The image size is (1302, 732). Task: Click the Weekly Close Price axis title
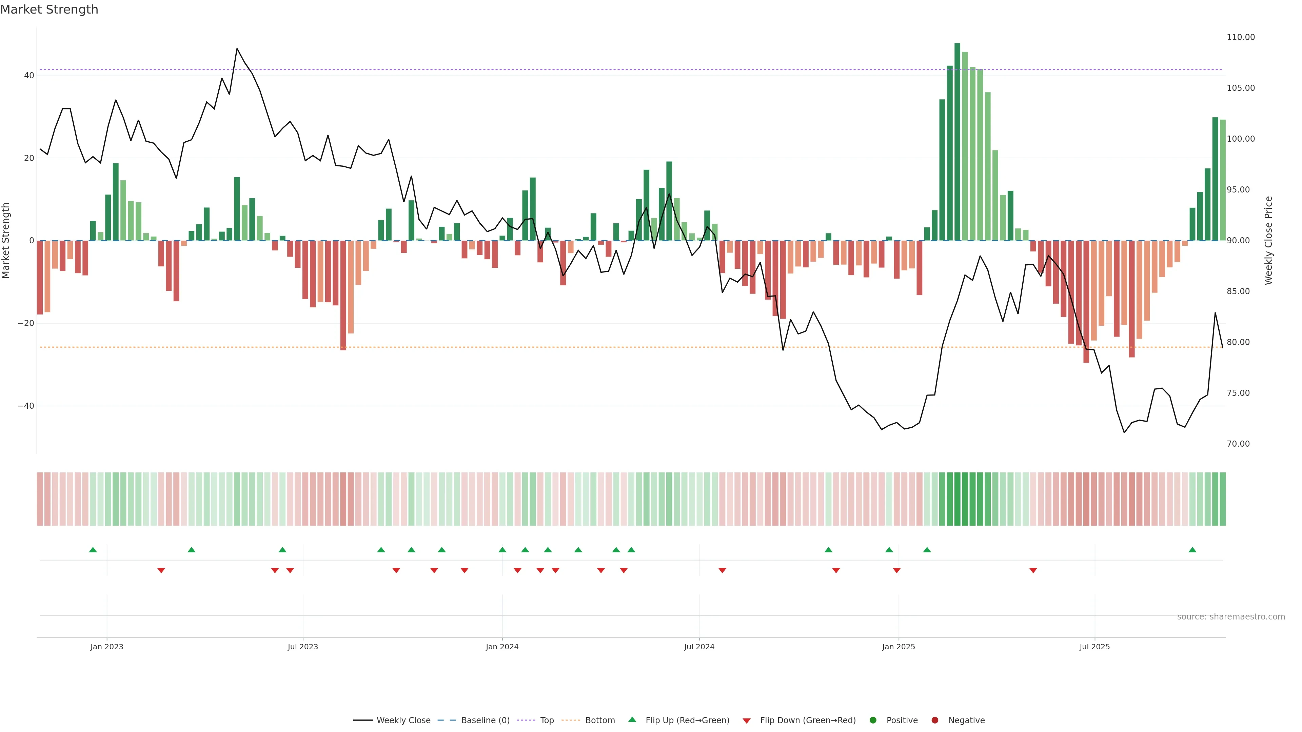(1269, 241)
